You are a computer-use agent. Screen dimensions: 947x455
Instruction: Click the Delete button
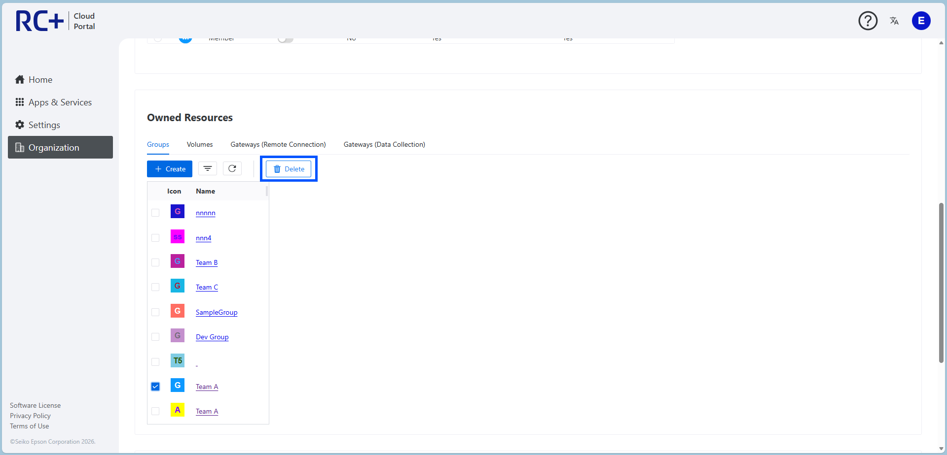coord(289,169)
